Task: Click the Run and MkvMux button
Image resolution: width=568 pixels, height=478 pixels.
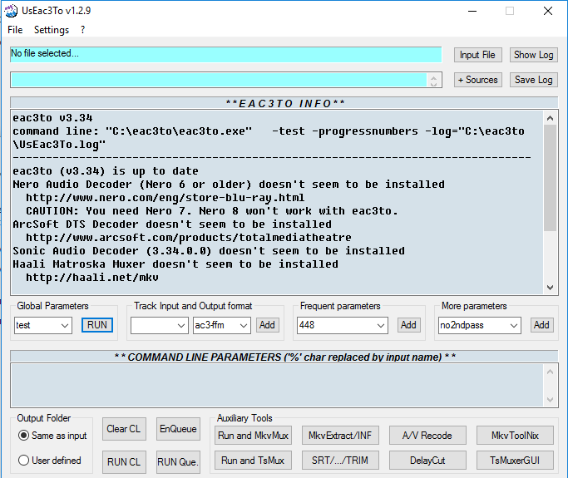Action: pyautogui.click(x=253, y=436)
